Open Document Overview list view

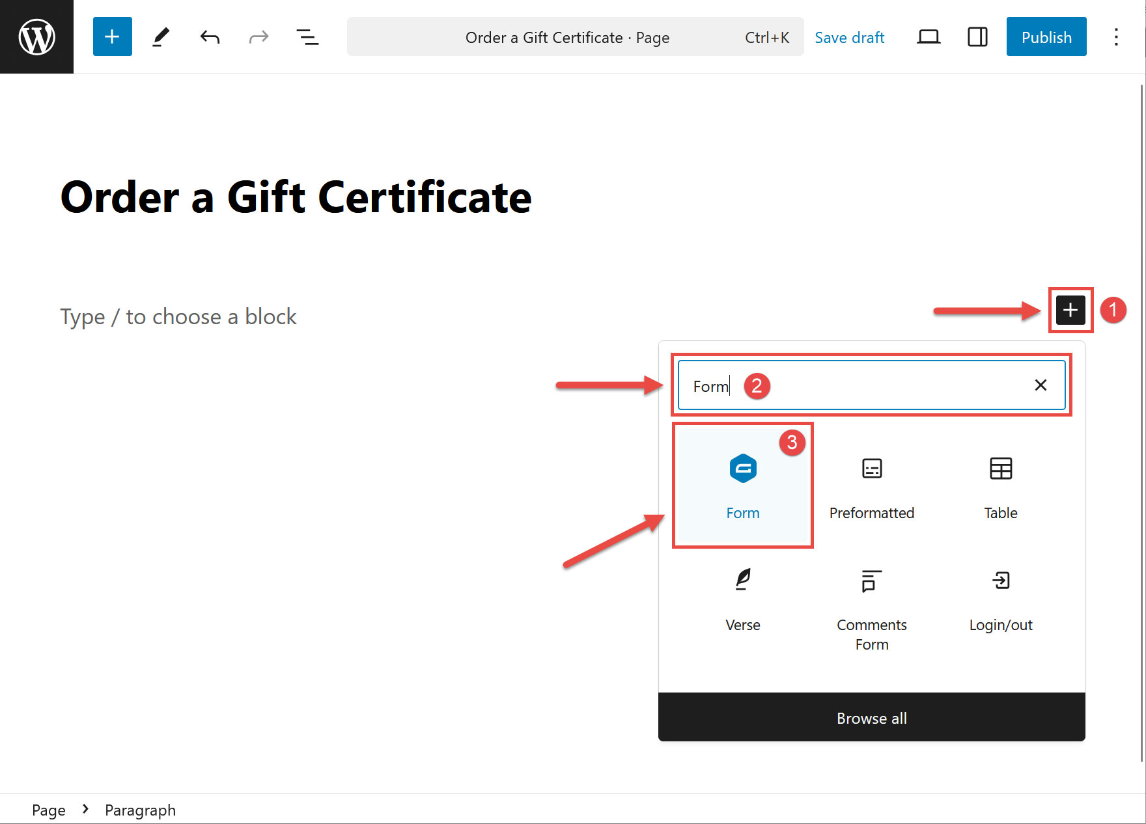[307, 36]
